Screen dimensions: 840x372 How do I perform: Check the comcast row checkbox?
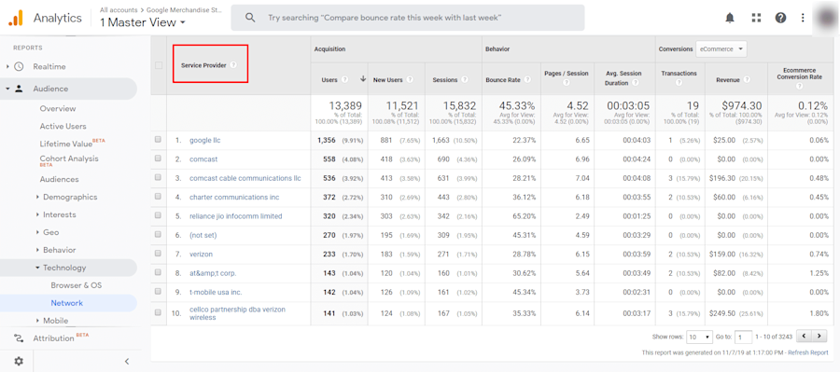click(158, 159)
